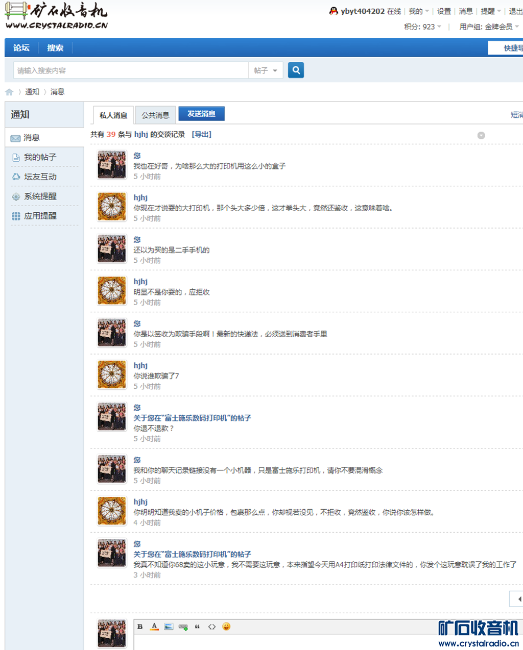Click hjhj name in conversation header

141,135
